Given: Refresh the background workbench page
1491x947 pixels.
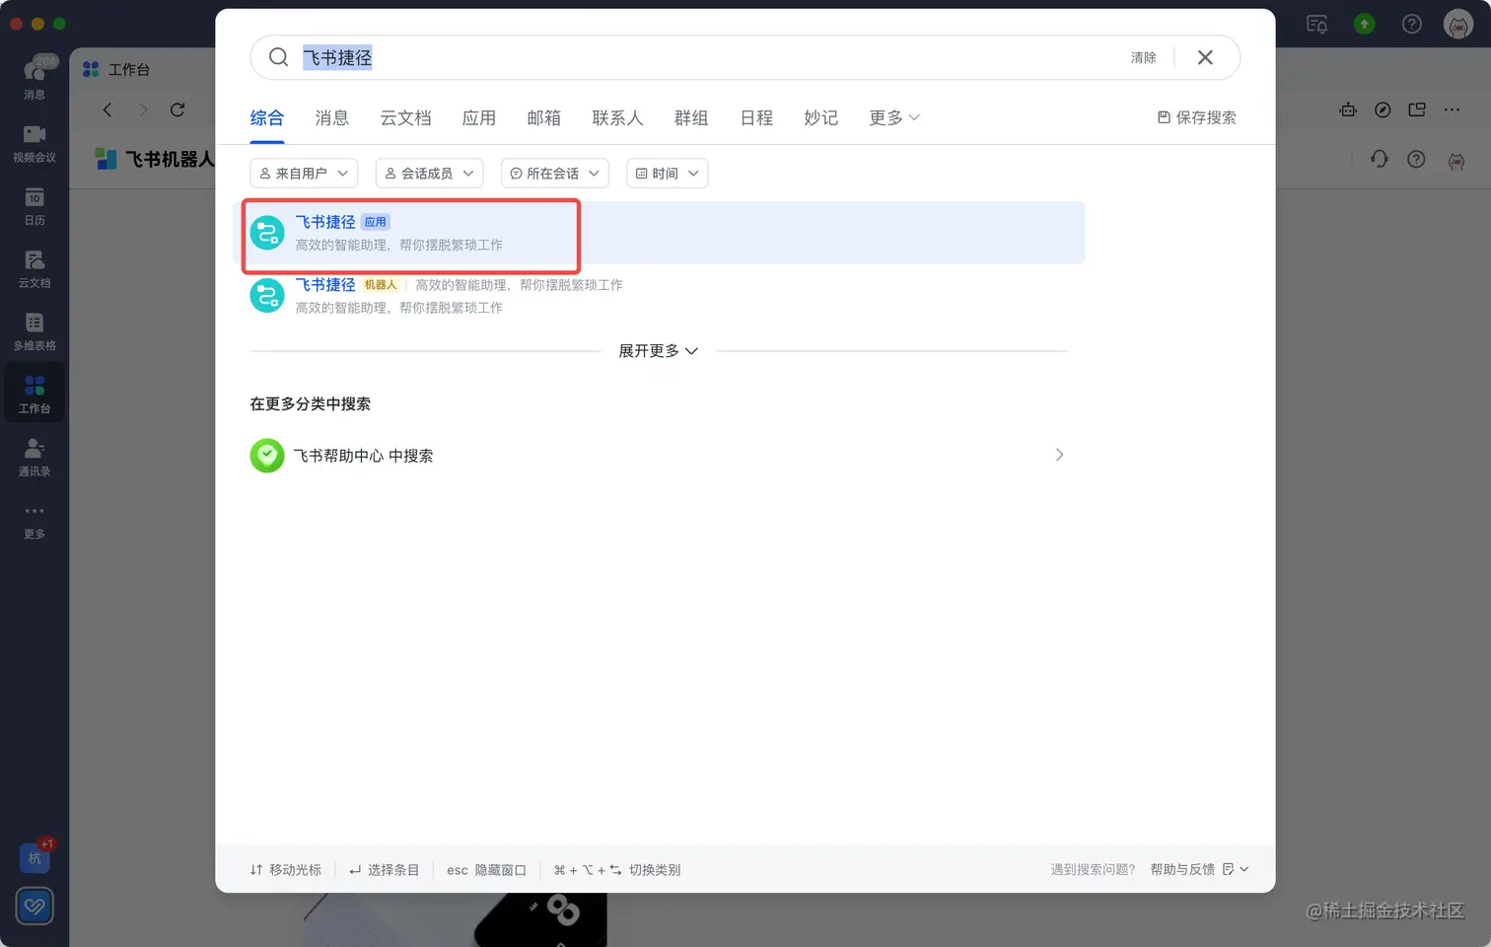Looking at the screenshot, I should click(x=177, y=109).
